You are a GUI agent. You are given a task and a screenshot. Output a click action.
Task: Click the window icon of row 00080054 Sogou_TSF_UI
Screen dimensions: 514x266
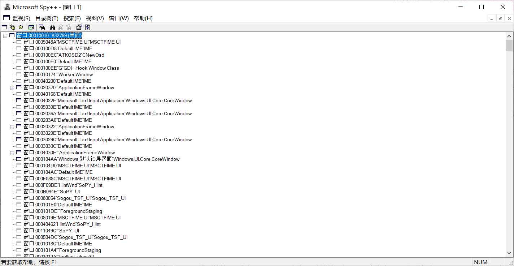[19, 198]
